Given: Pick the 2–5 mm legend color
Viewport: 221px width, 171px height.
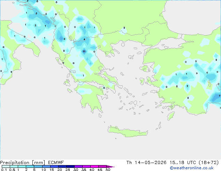Looking at the screenshot, I should (x=30, y=166).
